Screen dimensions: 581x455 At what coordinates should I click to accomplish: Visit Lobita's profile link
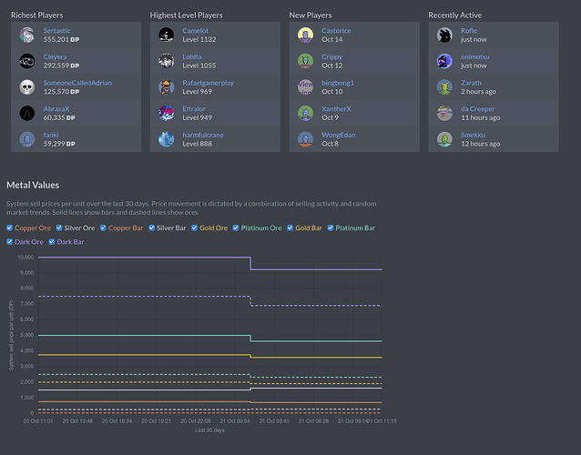pyautogui.click(x=192, y=56)
